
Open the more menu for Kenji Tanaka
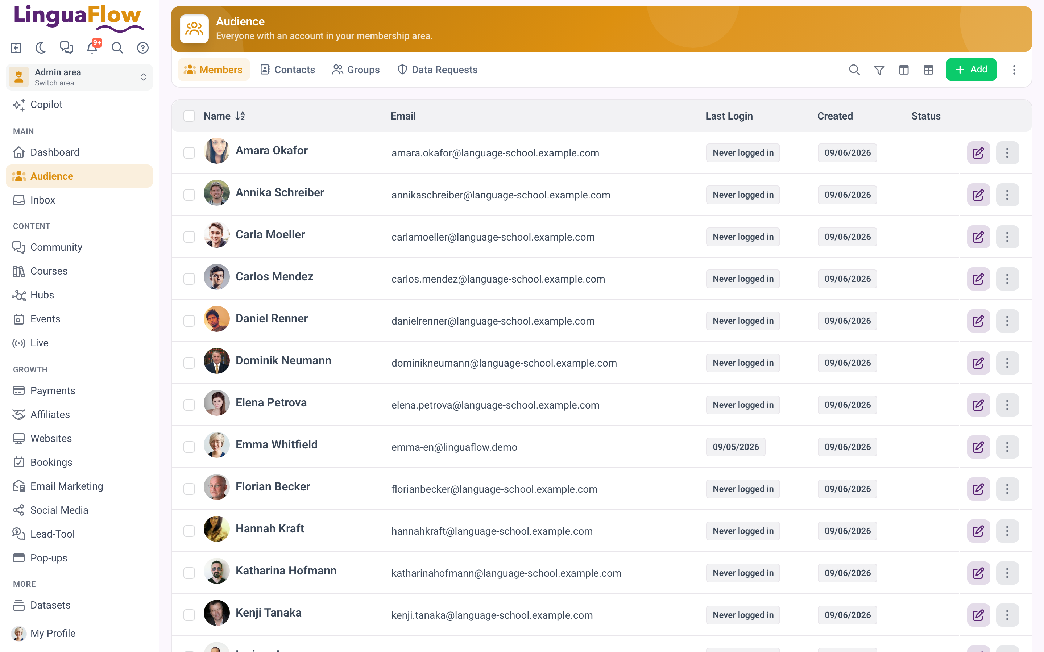click(1007, 615)
